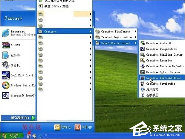Click the 开始 Start button on taskbar
Viewport: 185px width, 139px height.
[12, 136]
